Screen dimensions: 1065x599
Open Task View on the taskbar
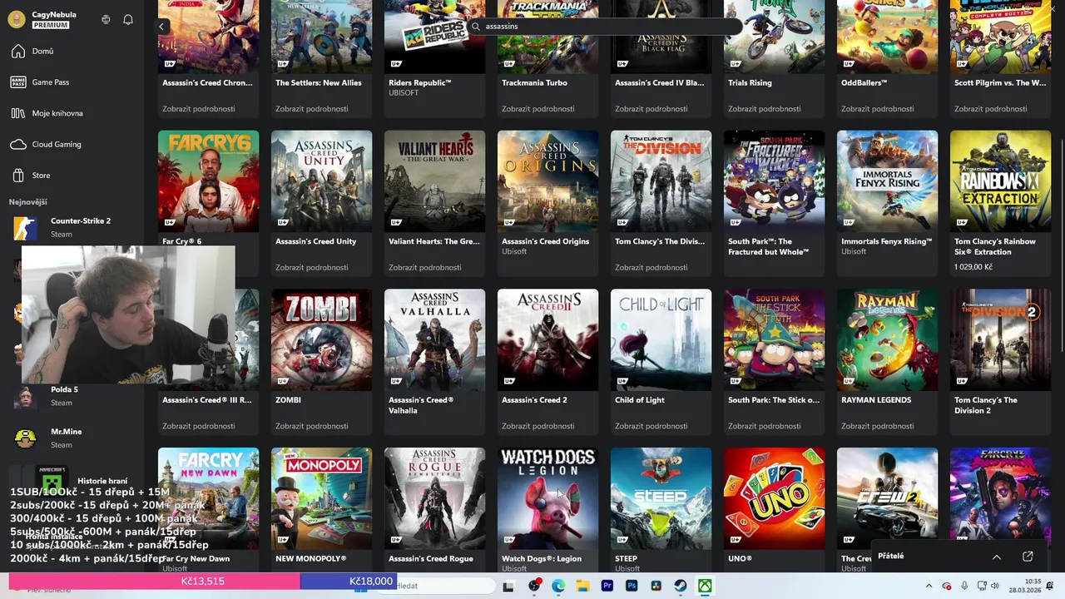(508, 586)
